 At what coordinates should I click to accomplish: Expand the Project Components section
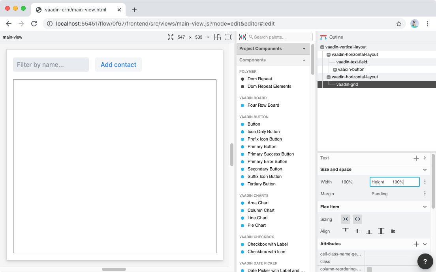tap(272, 48)
